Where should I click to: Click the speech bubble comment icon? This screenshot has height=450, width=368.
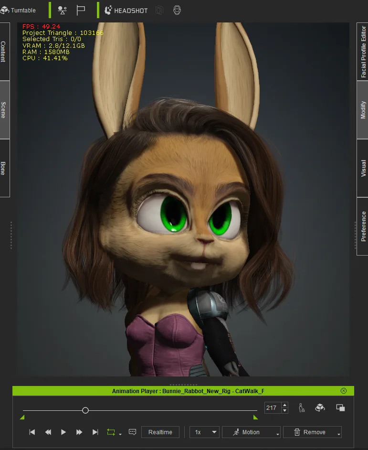coord(133,432)
